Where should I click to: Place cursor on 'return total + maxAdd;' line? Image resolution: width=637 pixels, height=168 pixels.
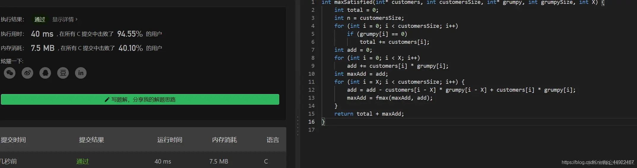tap(369, 114)
